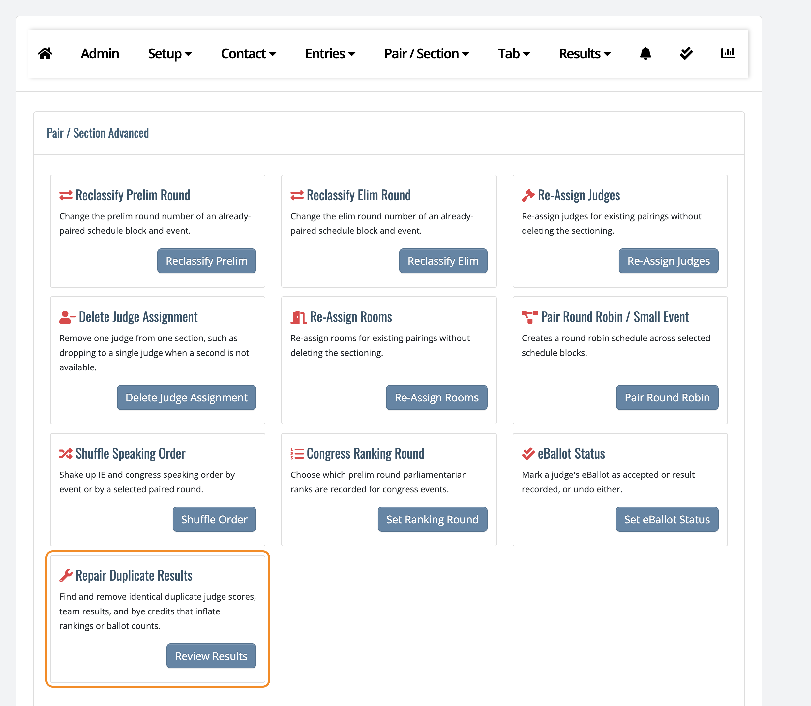Click the wrench icon beside Repair Duplicate Results
Viewport: 811px width, 706px height.
pyautogui.click(x=66, y=576)
